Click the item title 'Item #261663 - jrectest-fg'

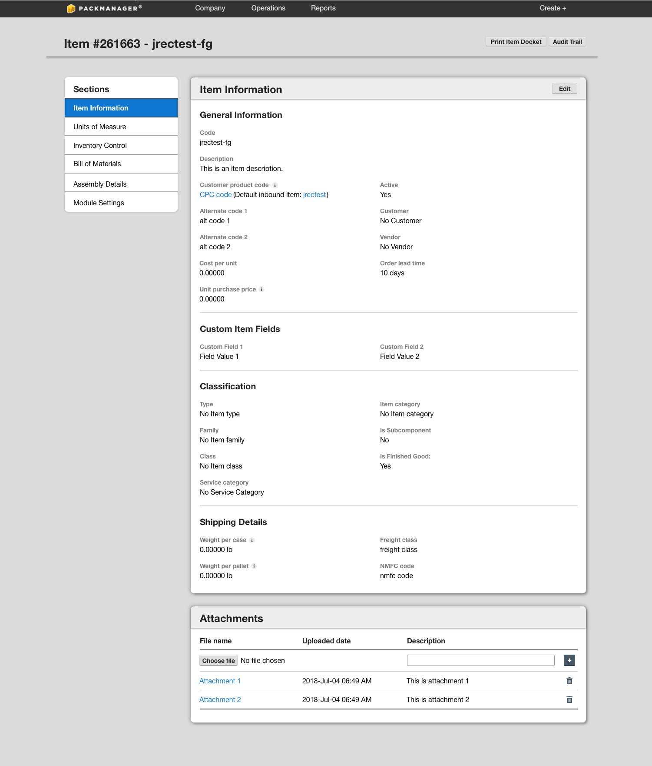pyautogui.click(x=138, y=44)
